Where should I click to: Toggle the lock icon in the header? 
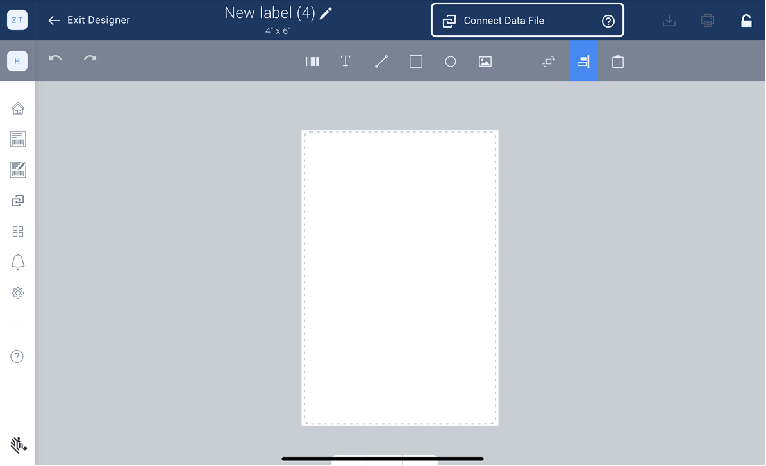[746, 20]
